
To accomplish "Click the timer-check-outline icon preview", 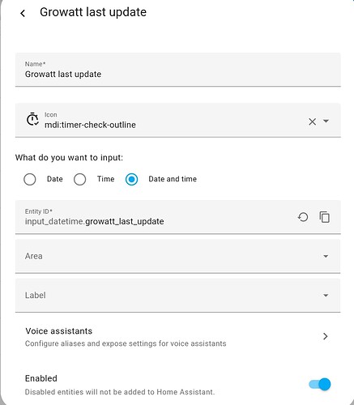I will [32, 119].
